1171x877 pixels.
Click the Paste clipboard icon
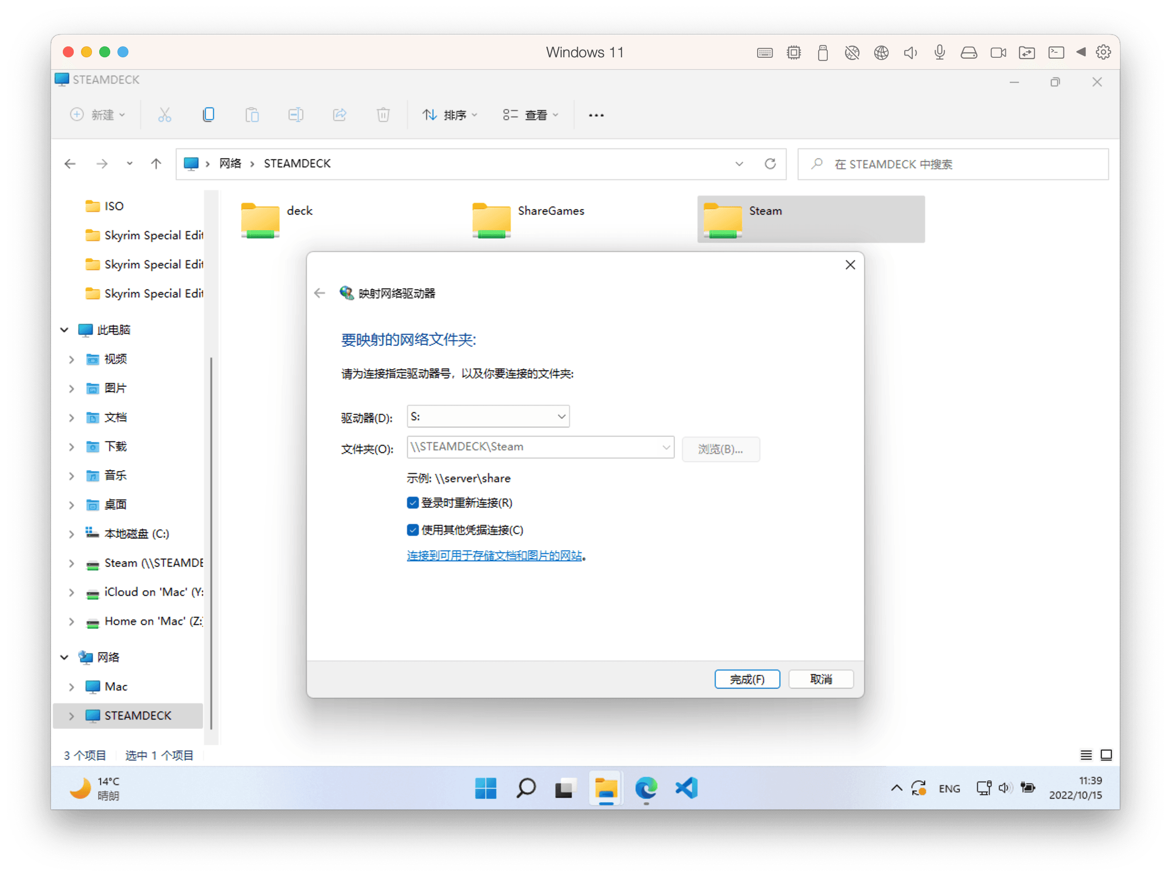(252, 115)
